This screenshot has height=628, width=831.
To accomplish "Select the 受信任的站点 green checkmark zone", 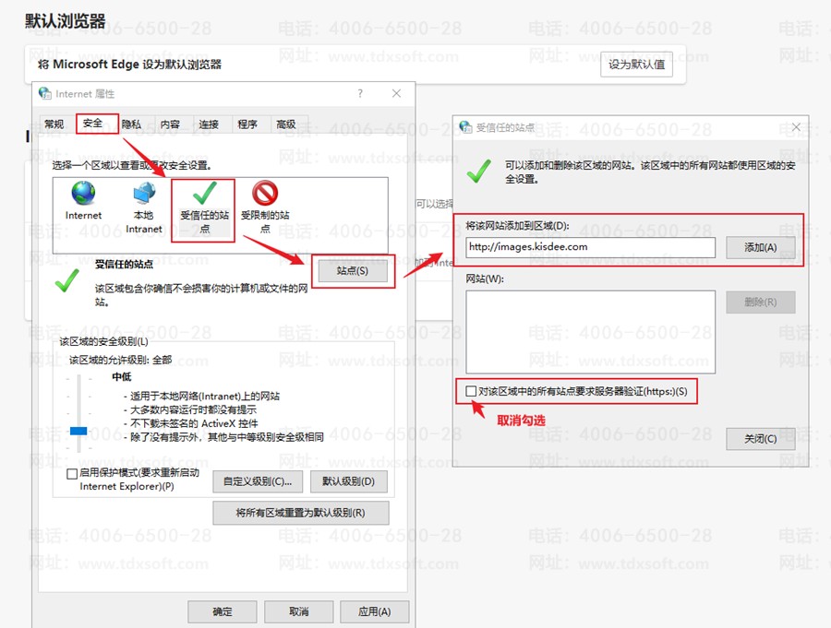I will (x=204, y=194).
